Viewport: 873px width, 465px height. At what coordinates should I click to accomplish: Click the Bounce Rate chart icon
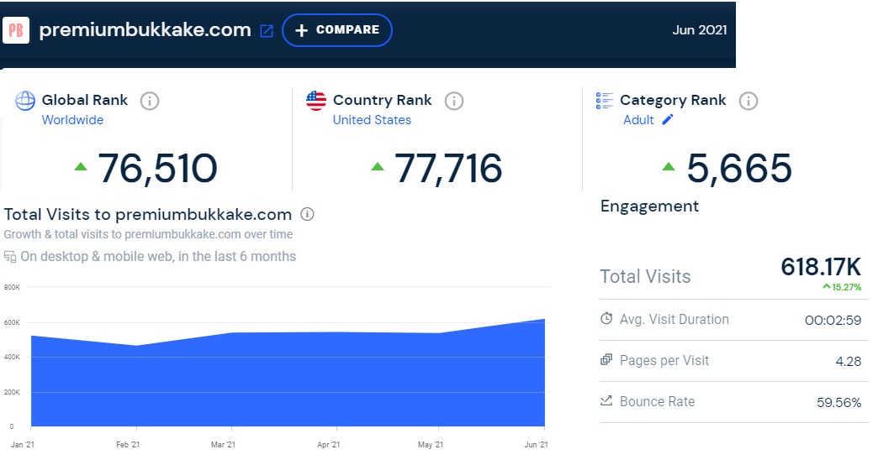(606, 401)
